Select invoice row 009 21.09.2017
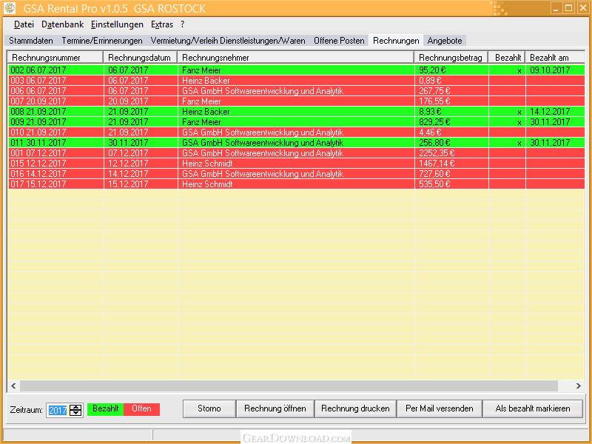 [x=297, y=122]
